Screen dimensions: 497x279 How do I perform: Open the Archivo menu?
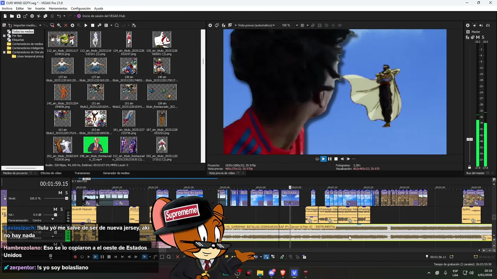coord(7,8)
